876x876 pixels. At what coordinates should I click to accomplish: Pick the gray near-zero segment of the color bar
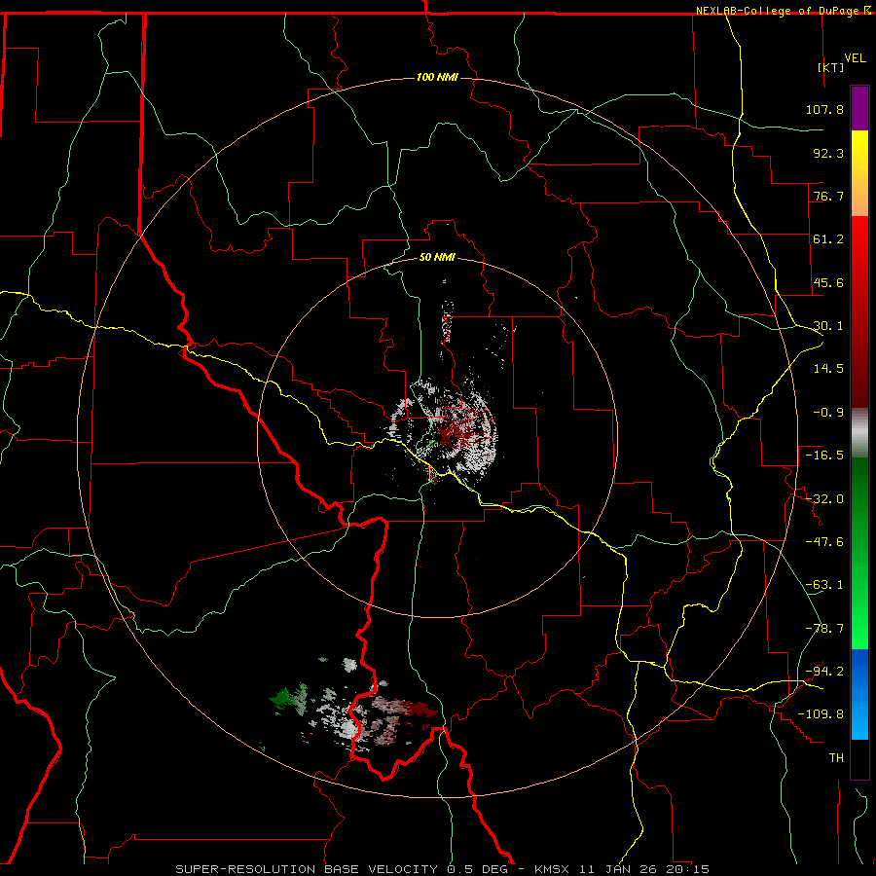[859, 432]
